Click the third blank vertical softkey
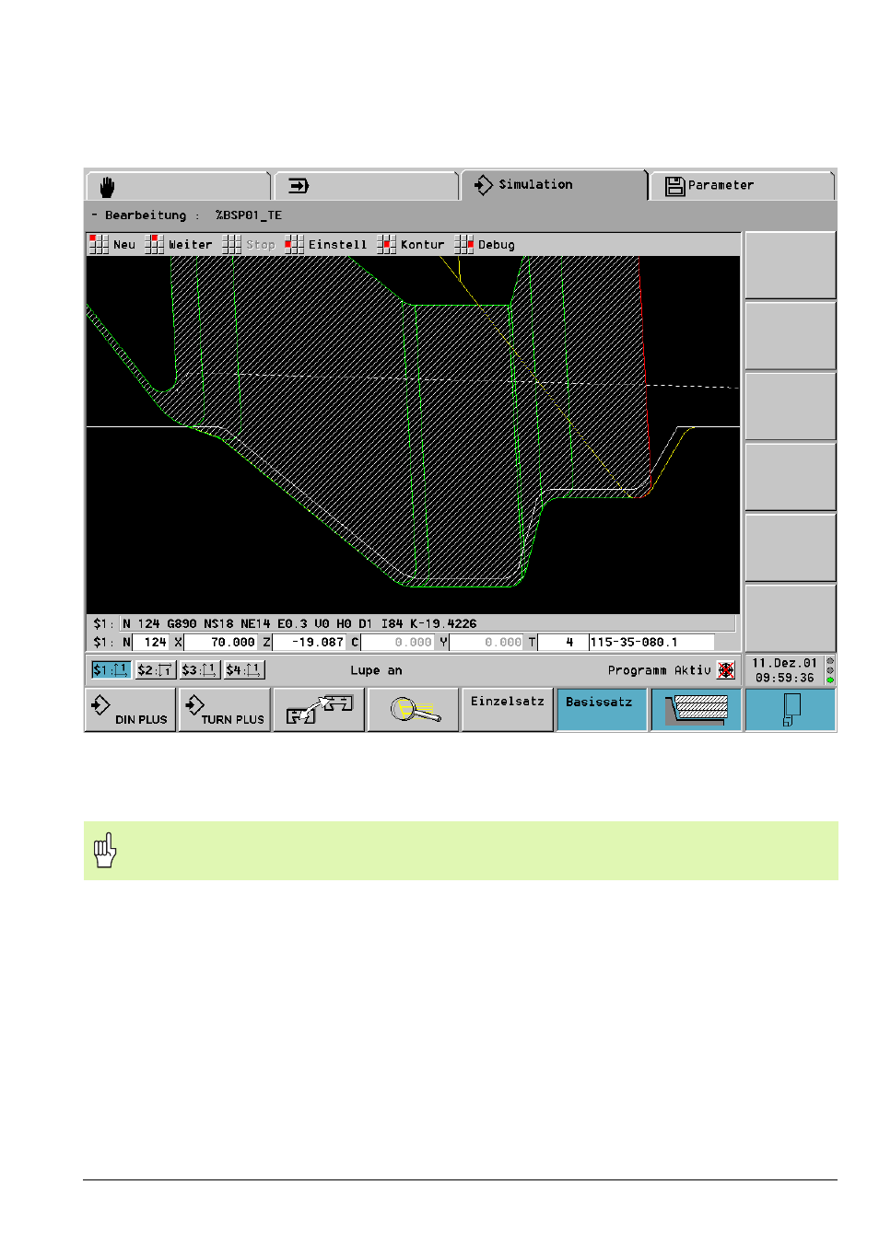This screenshot has width=879, height=1243. [x=791, y=406]
